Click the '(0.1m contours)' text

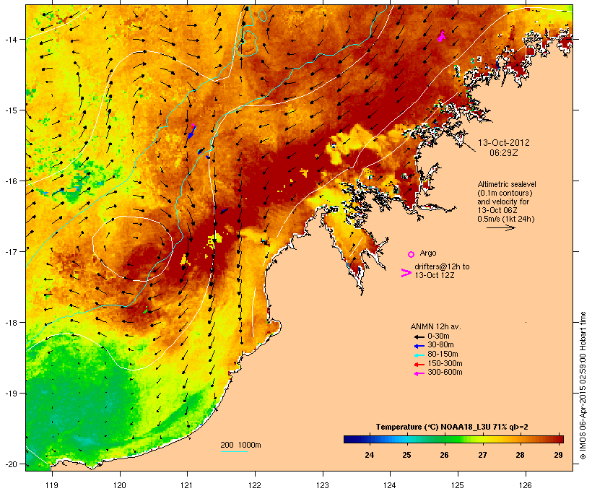tap(505, 193)
